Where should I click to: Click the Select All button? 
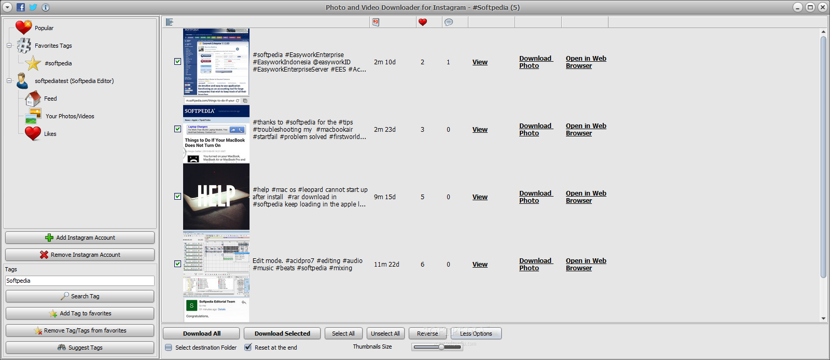click(x=343, y=334)
